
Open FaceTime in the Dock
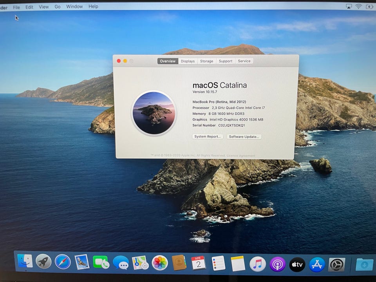point(101,262)
